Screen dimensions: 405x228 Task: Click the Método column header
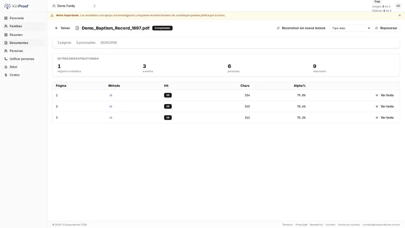(x=114, y=86)
